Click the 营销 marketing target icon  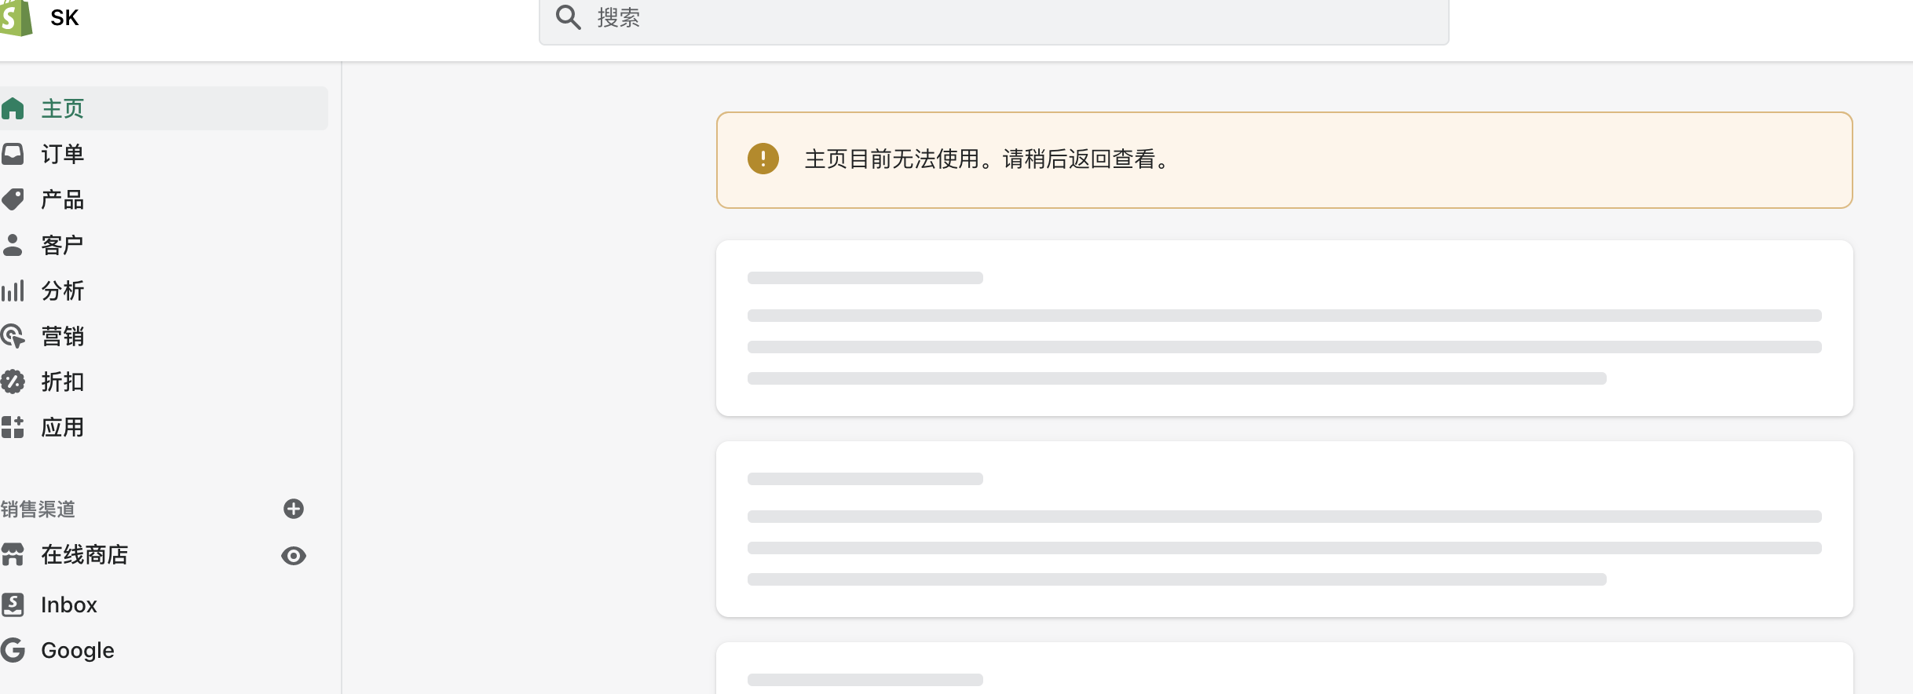click(x=13, y=336)
